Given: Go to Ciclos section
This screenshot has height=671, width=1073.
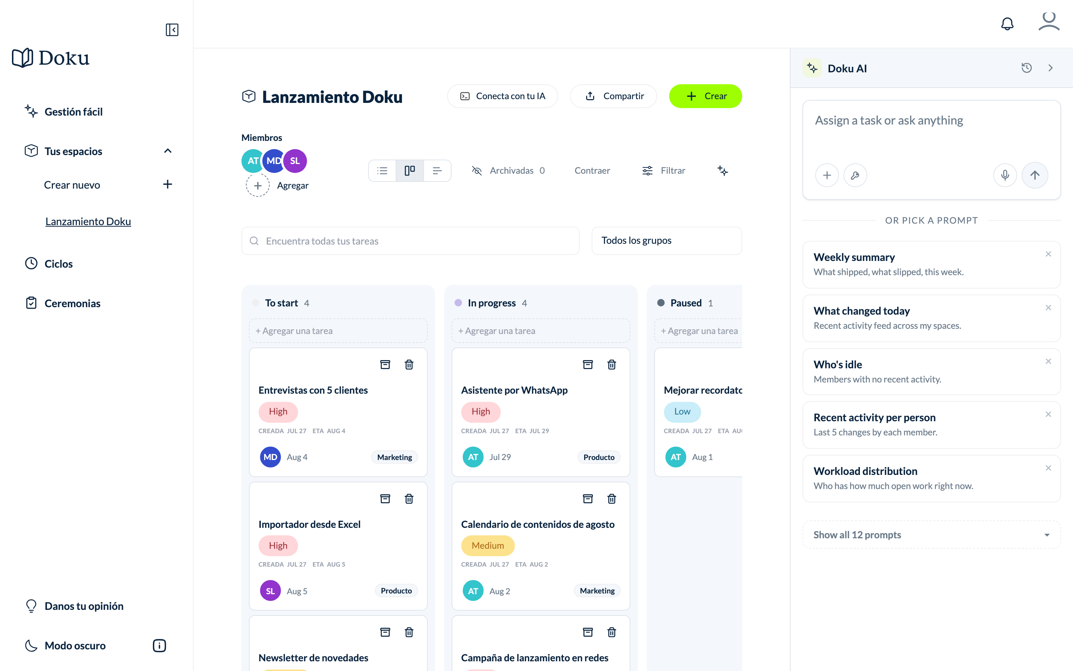Looking at the screenshot, I should coord(49,264).
